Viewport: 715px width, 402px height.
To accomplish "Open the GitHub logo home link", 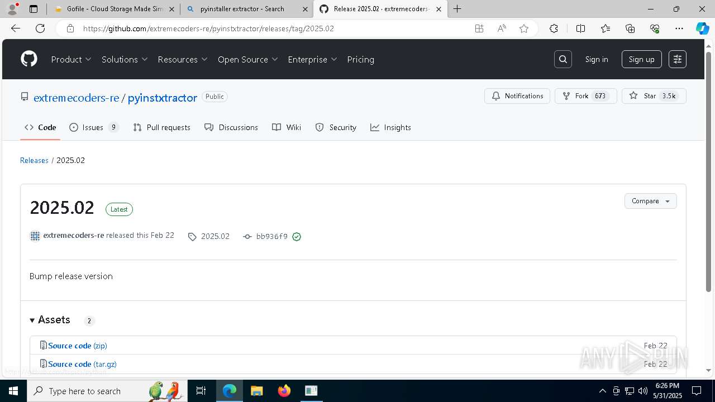I will tap(29, 59).
